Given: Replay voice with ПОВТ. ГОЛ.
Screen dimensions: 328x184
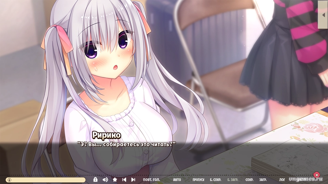Looking at the screenshot, I should coord(151,180).
